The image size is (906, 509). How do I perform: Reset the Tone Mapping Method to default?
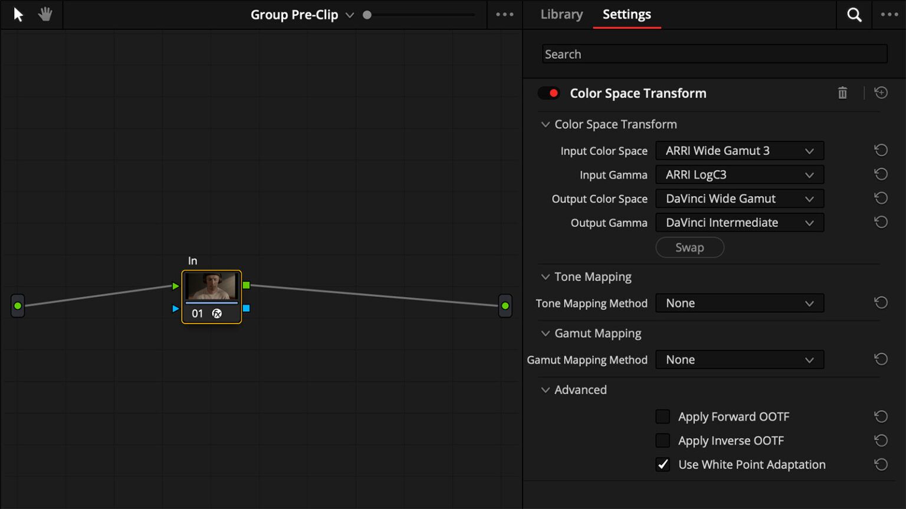(881, 302)
